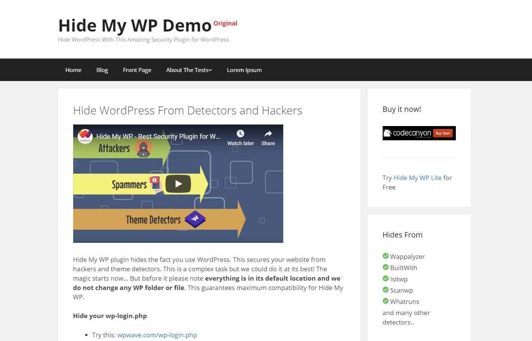This screenshot has width=532, height=341.
Task: Click the Hide WordPress From Detectors and Hackers heading
Action: [188, 110]
